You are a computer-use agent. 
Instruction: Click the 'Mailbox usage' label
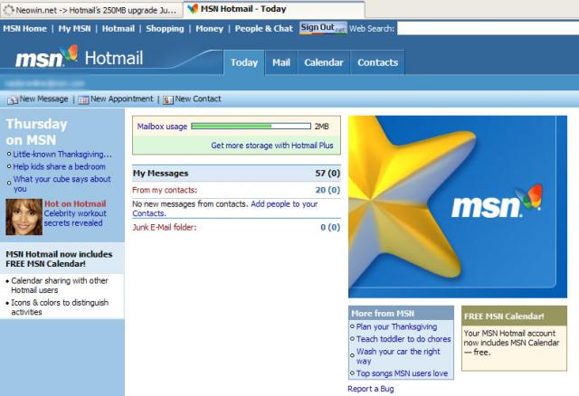pyautogui.click(x=162, y=127)
